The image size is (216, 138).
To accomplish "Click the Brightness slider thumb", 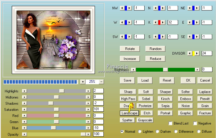I will tap(165, 70).
